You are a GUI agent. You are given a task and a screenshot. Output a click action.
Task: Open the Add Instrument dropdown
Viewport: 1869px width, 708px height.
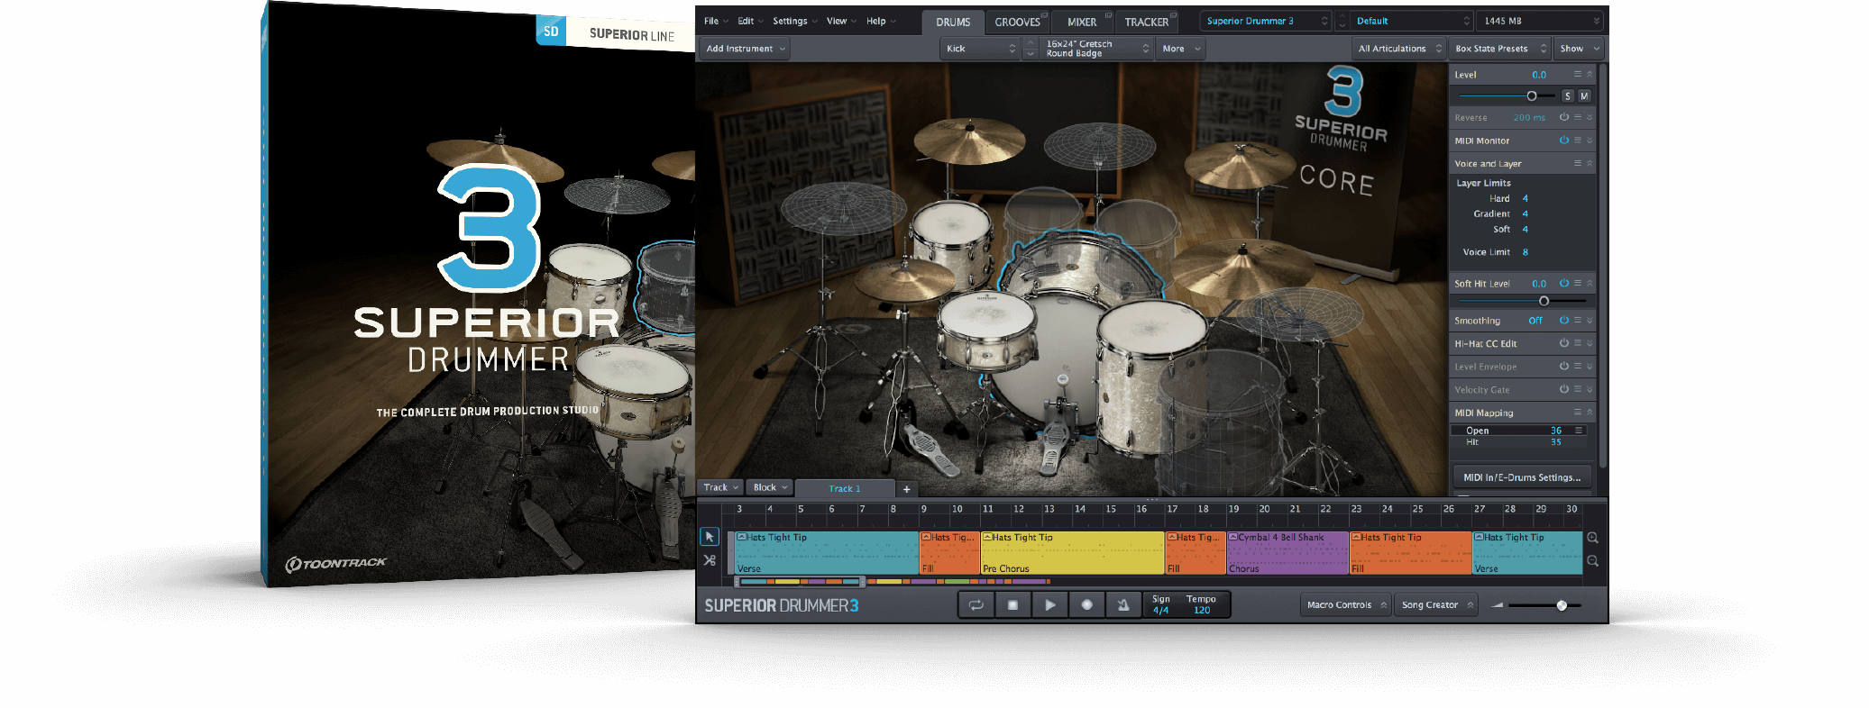point(745,49)
